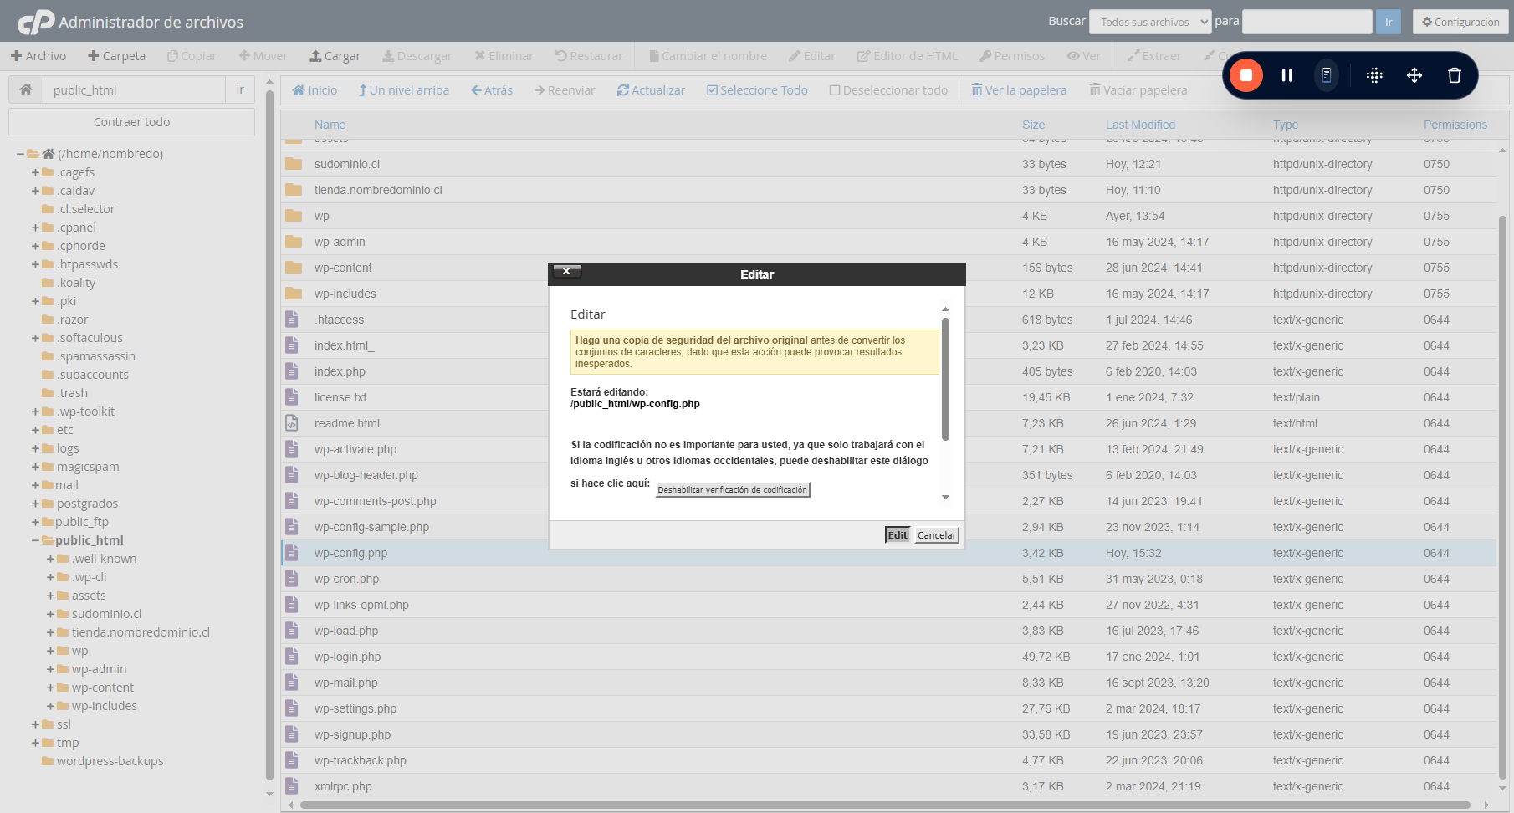Click Seleccione Todo checkbox option
Image resolution: width=1514 pixels, height=813 pixels.
click(x=757, y=90)
